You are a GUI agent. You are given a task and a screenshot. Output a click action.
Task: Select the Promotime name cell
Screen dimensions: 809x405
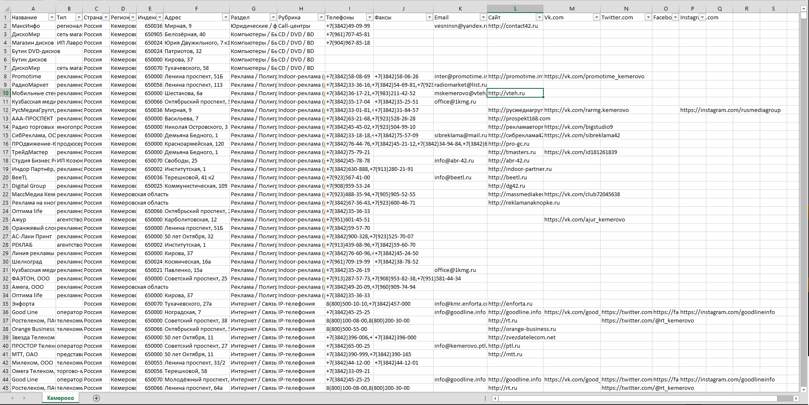[x=33, y=76]
